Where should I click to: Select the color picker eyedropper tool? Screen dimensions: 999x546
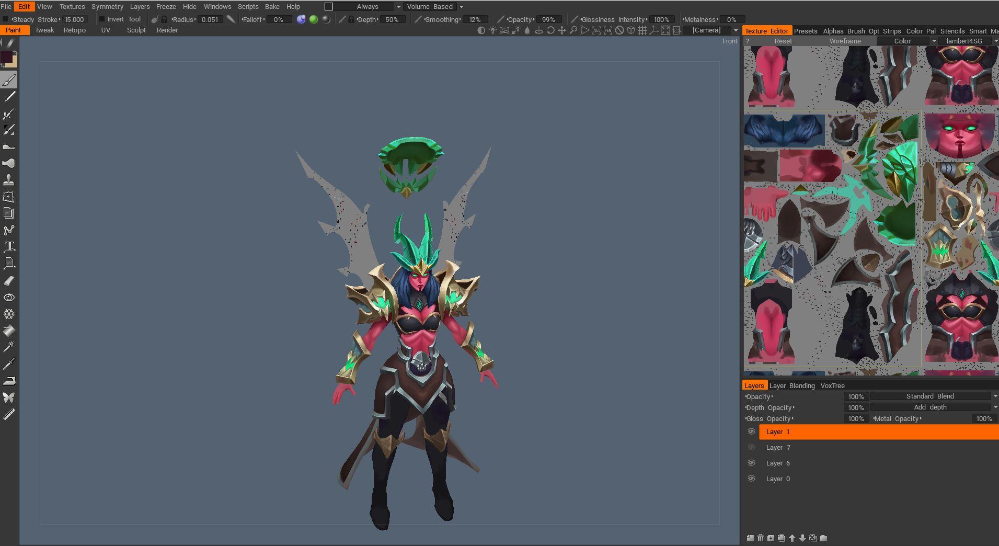tap(9, 363)
